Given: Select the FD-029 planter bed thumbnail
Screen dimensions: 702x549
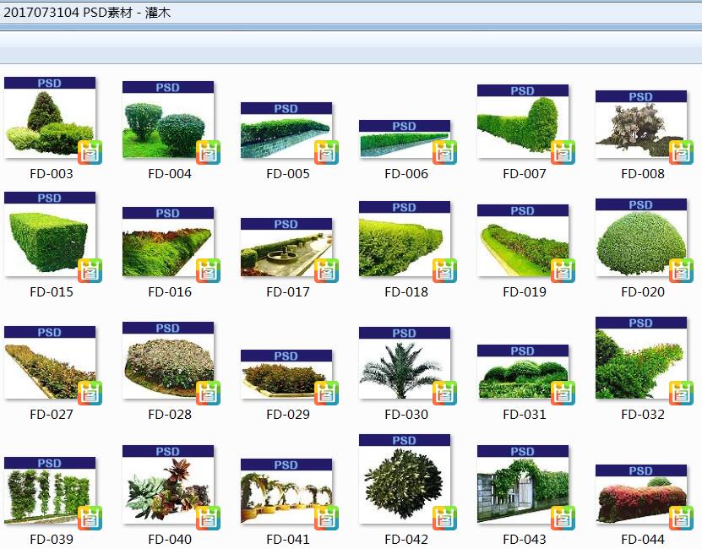Looking at the screenshot, I should click(286, 374).
